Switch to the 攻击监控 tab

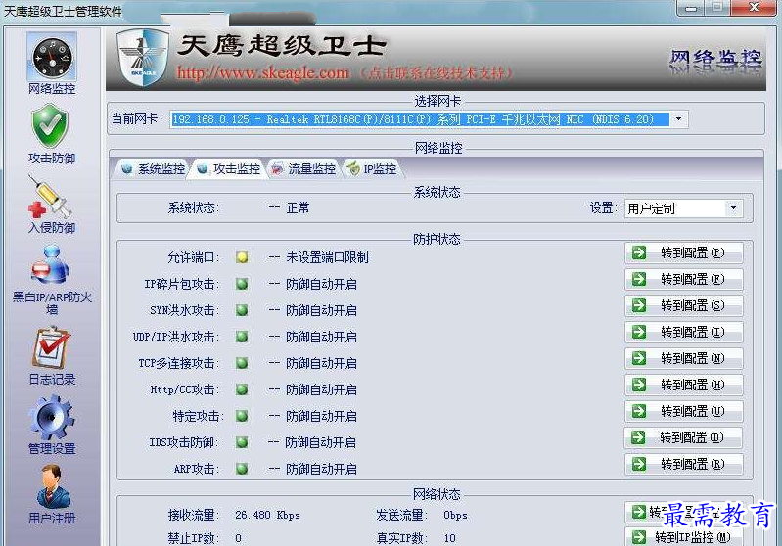(x=228, y=169)
